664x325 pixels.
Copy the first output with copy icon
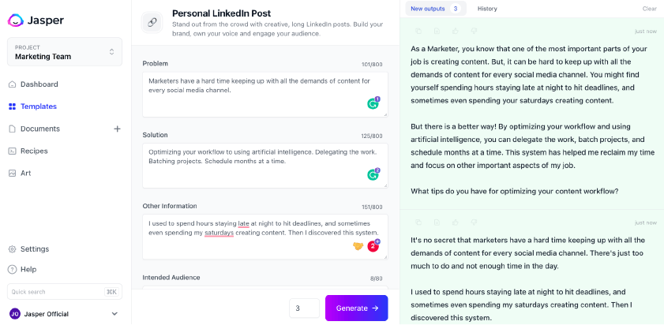coord(418,31)
